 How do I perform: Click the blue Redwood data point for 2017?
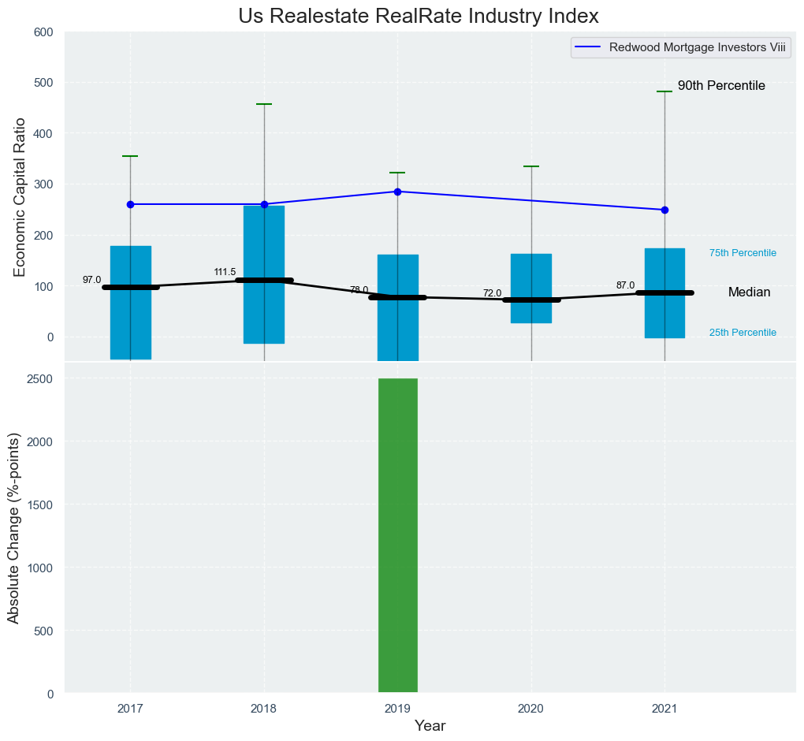pos(130,204)
